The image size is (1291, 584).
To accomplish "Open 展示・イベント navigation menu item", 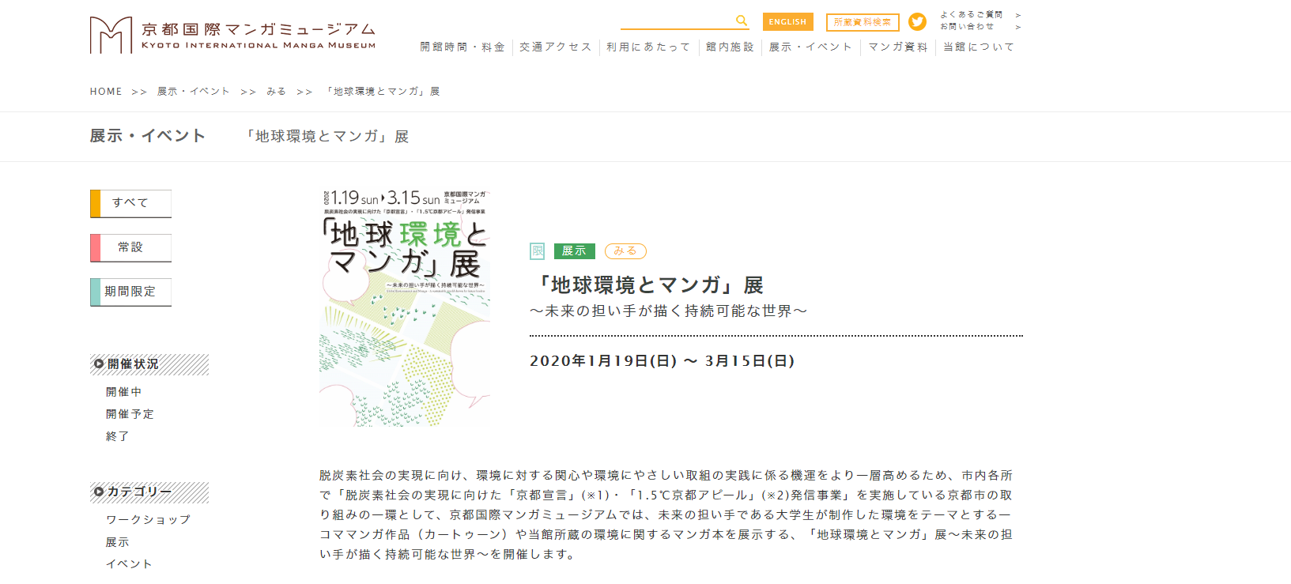I will [x=810, y=47].
